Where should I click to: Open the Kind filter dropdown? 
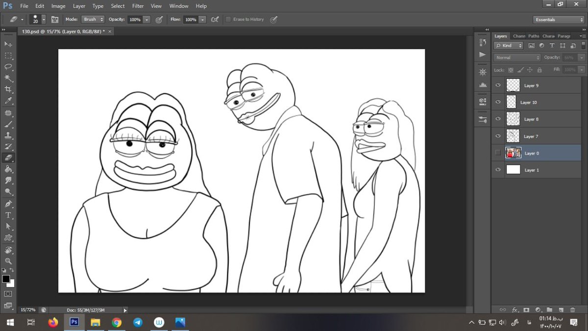(x=509, y=45)
